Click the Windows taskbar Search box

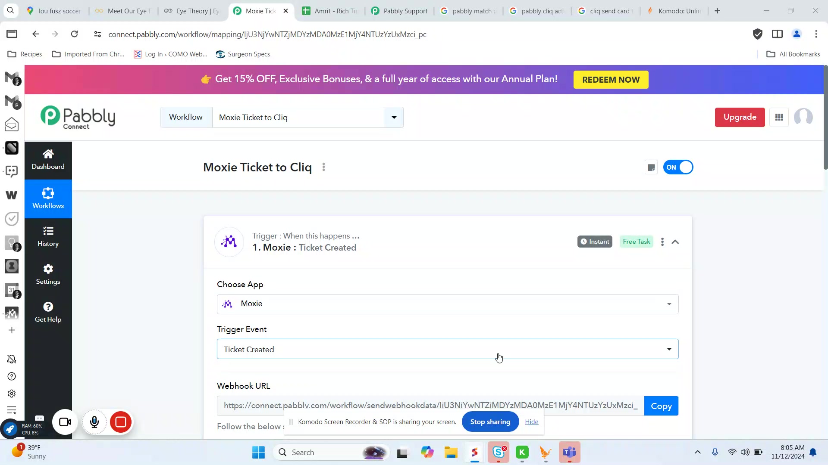coord(331,452)
